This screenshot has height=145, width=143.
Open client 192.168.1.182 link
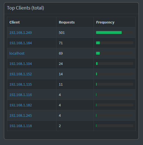(x=21, y=105)
